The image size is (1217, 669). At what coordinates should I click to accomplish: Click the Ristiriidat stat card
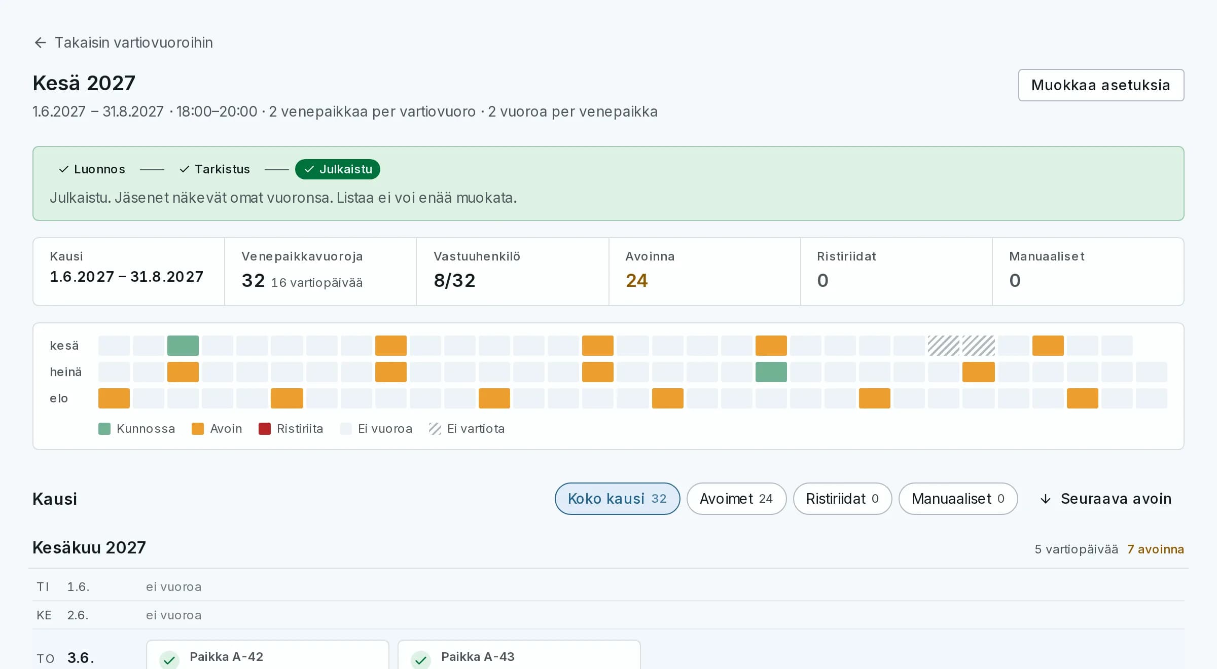tap(897, 272)
